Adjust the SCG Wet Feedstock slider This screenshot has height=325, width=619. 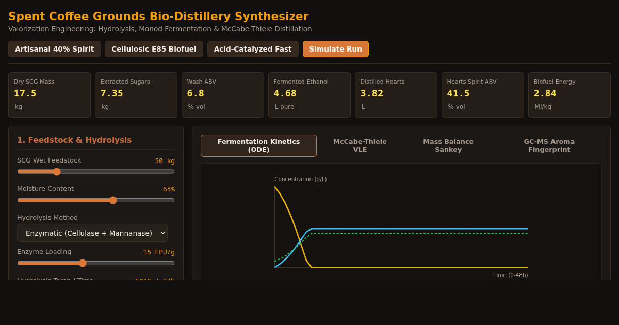(96, 172)
